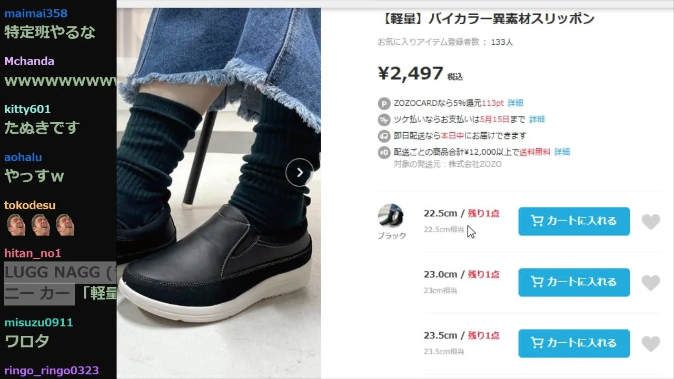Click the ZOZOCARD point P icon

384,103
